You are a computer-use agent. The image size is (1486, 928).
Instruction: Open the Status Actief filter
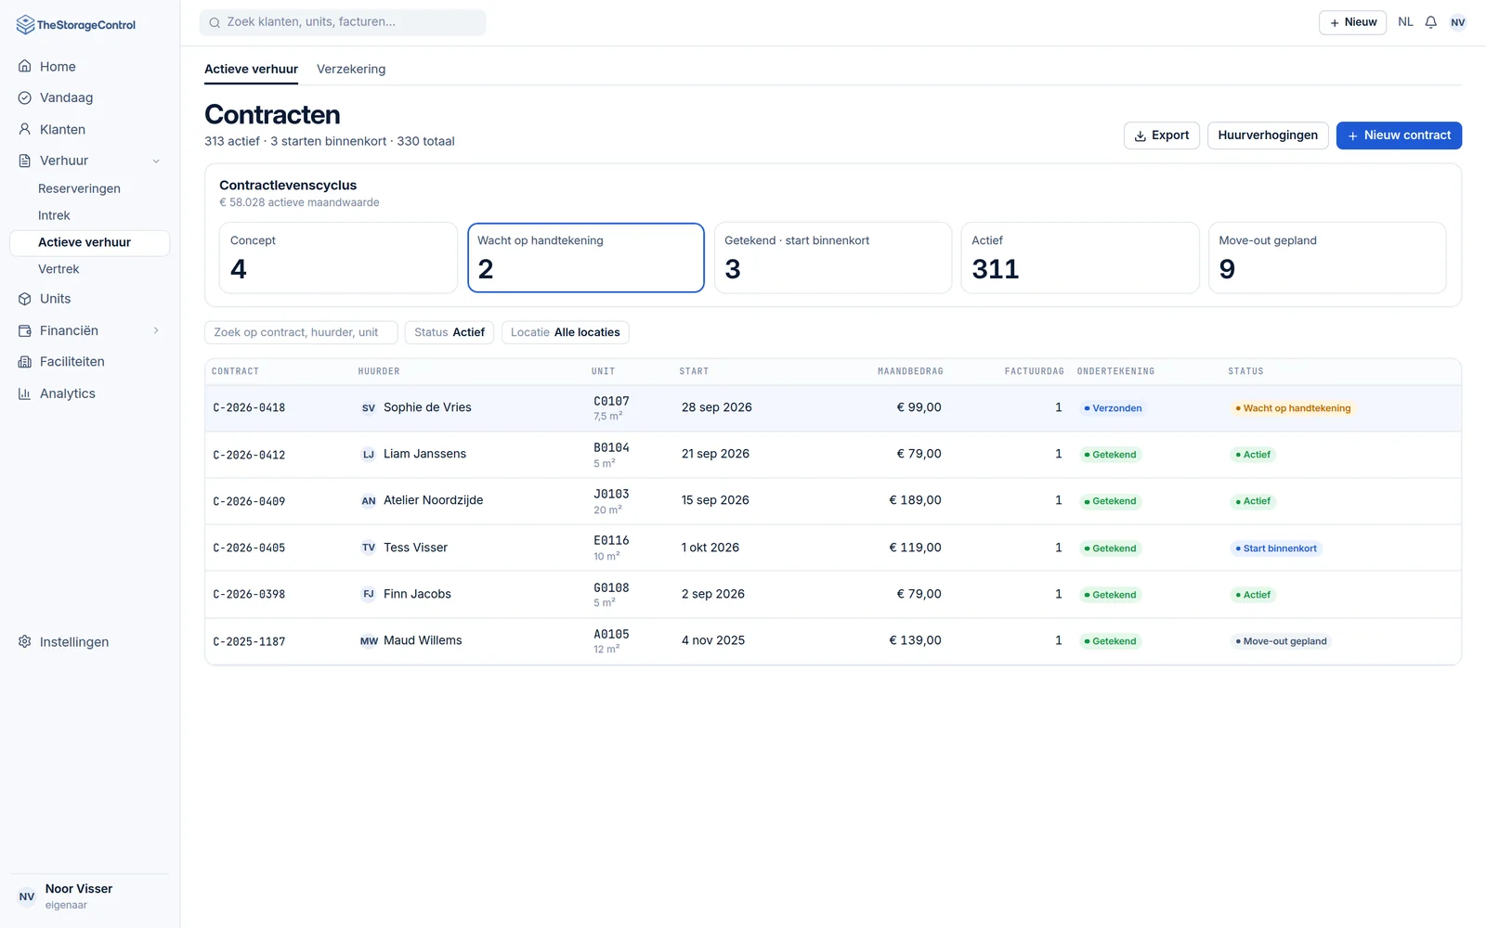pyautogui.click(x=450, y=332)
